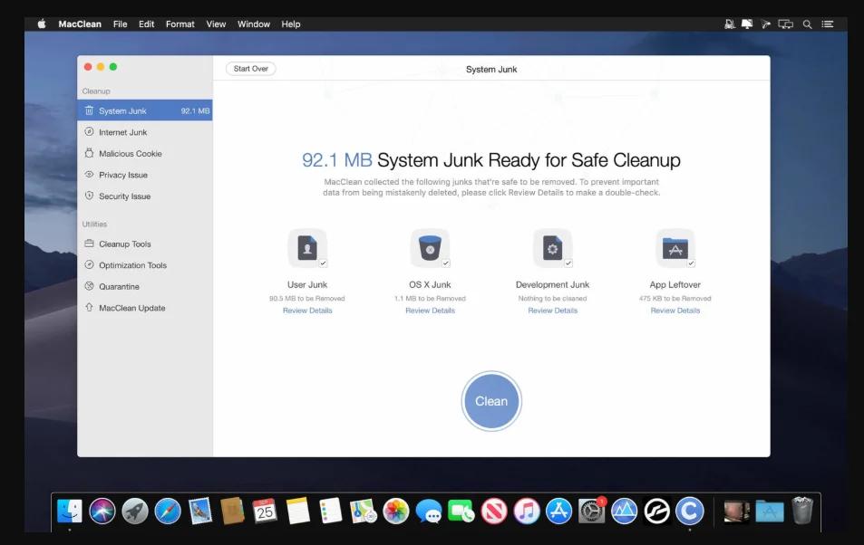Viewport: 864px width, 545px height.
Task: Toggle the Development Junk checkbox
Action: tap(568, 263)
